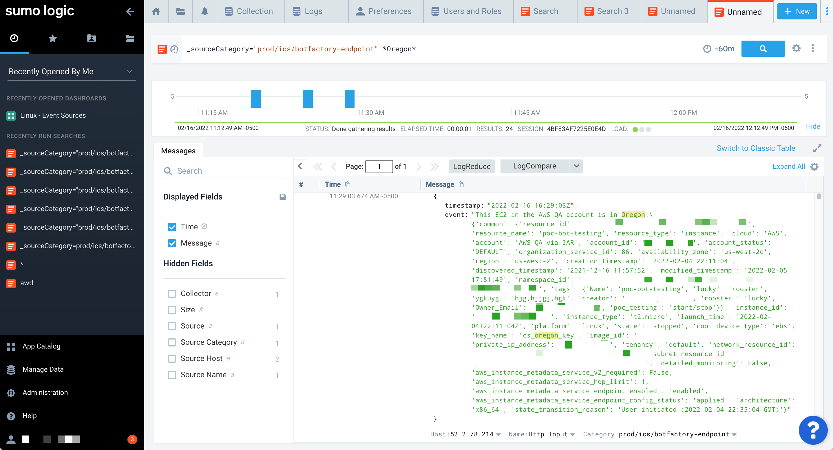The image size is (833, 450).
Task: Expand results pane with diagonal arrows icon
Action: (817, 148)
